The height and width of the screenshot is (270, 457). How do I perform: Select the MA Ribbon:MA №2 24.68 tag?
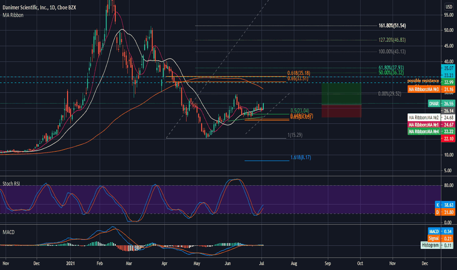(x=431, y=118)
